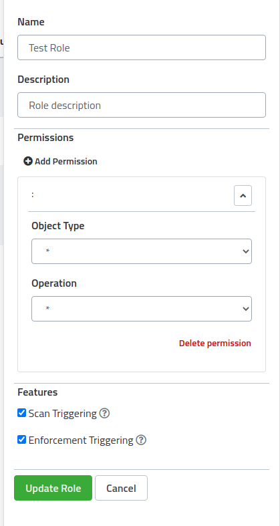Toggle Scan Triggering via its label text
Viewport: 280px width, 526px height.
coord(63,413)
